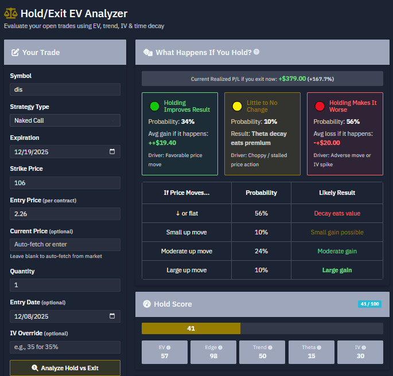Click the Edge info icon
Screen dimensions: 393x376
click(220, 347)
